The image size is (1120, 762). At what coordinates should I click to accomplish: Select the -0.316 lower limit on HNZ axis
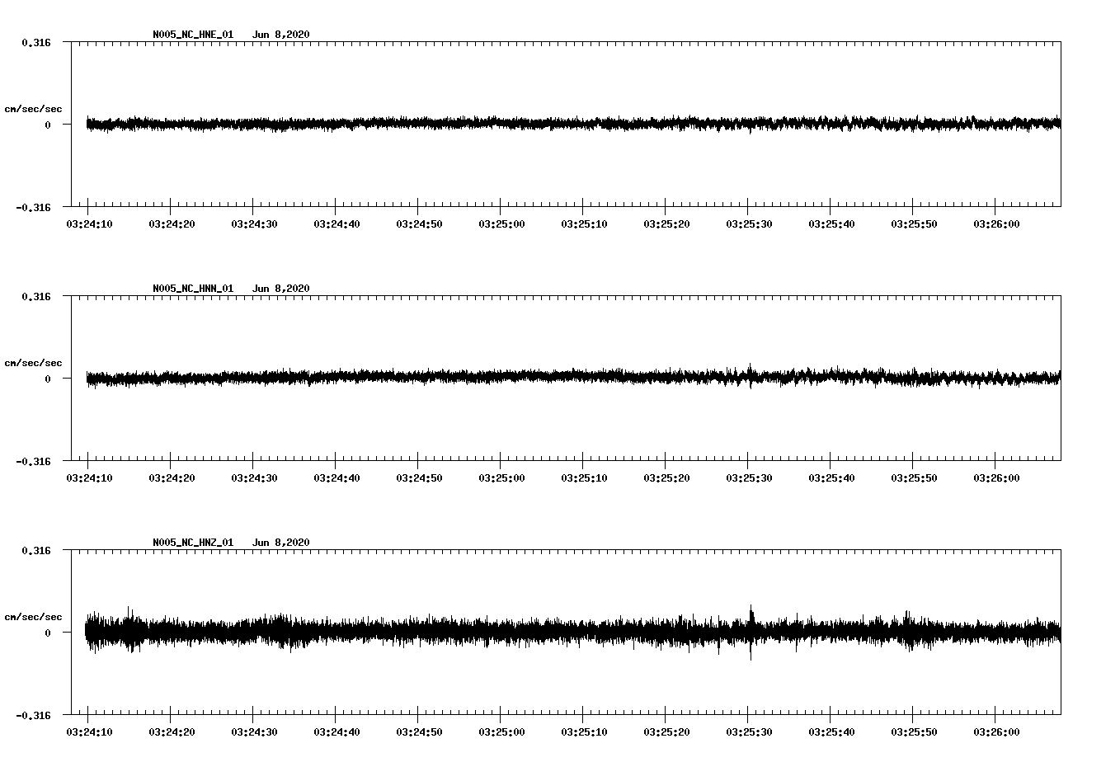point(33,715)
